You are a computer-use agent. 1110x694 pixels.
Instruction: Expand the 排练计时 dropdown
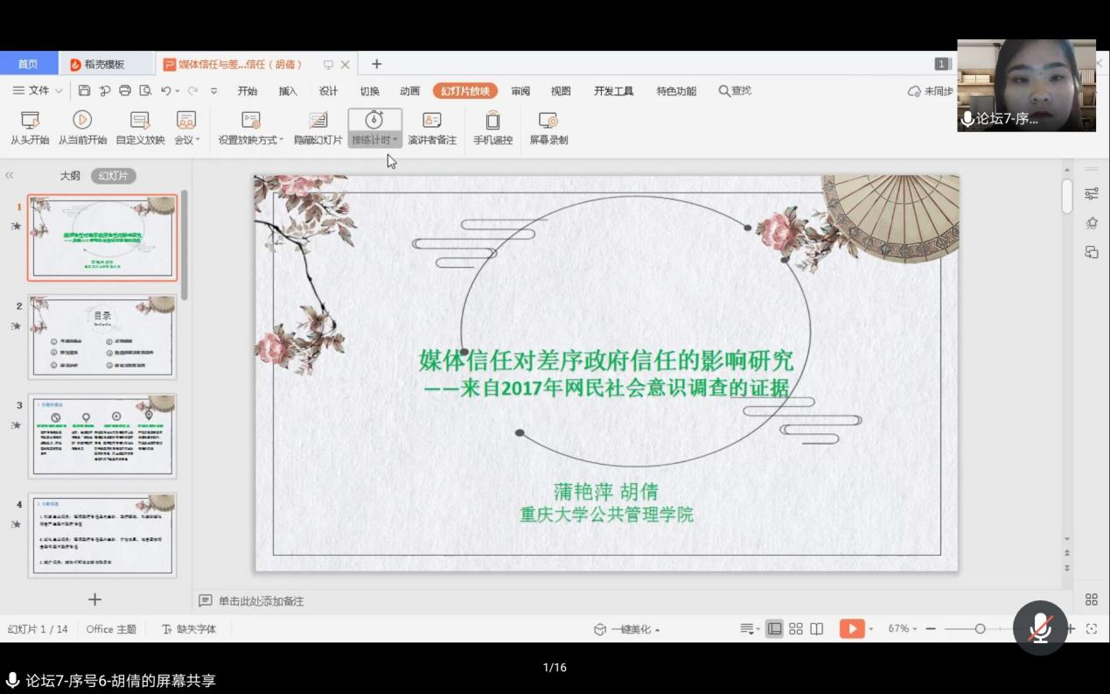395,140
